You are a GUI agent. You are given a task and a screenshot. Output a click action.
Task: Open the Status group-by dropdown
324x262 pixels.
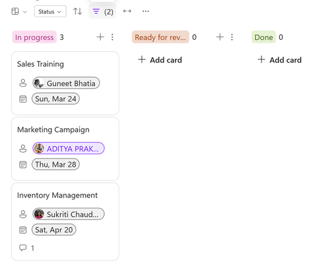[x=50, y=11]
